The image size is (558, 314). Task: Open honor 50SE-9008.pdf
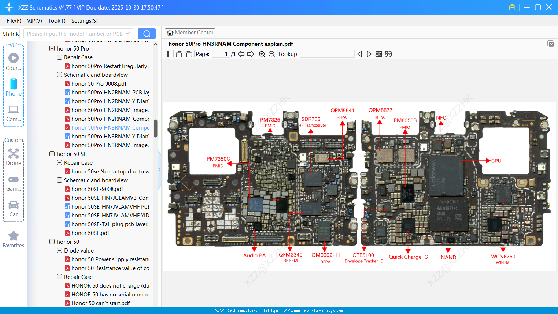pos(94,189)
